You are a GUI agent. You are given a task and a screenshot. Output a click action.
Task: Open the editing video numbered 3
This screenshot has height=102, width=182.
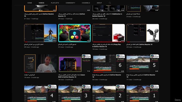click(75, 93)
